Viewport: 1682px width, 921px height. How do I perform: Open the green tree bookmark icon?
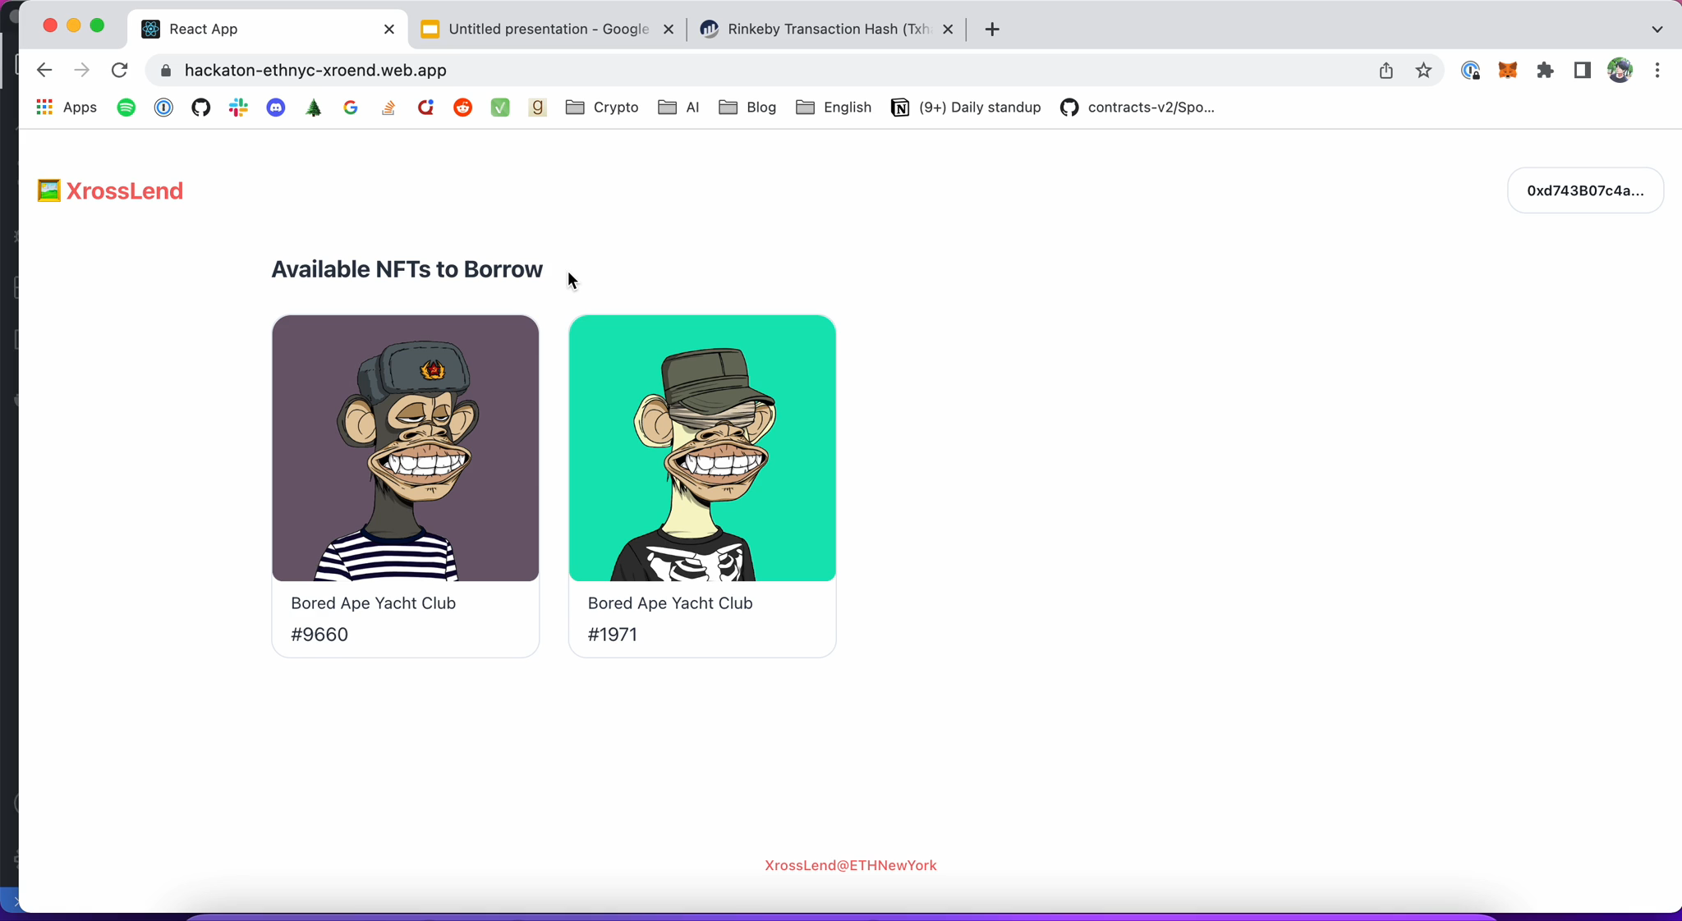(x=314, y=108)
